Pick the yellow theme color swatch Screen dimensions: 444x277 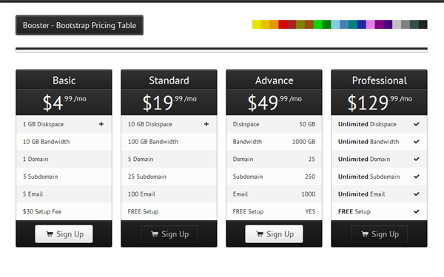257,24
